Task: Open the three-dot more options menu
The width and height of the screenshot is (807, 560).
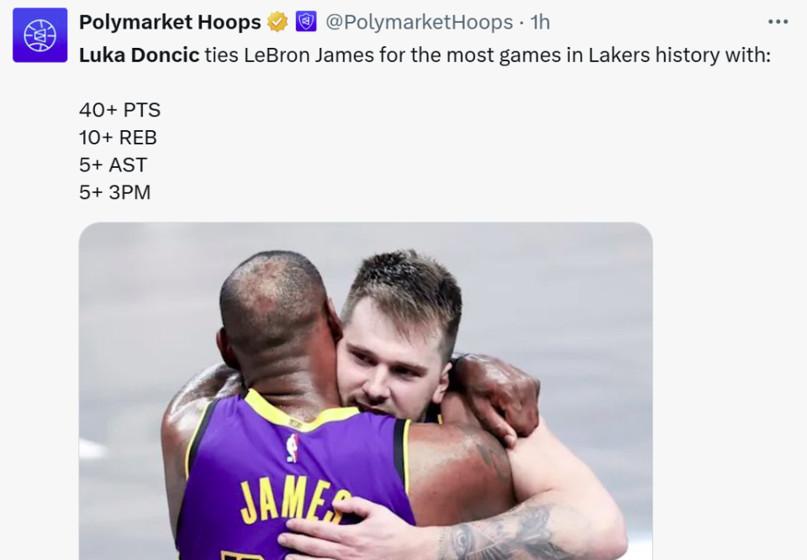Action: [778, 22]
